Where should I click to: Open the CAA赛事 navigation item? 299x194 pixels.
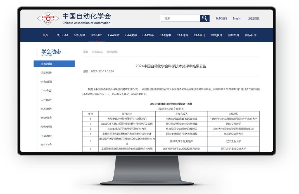(x=165, y=35)
